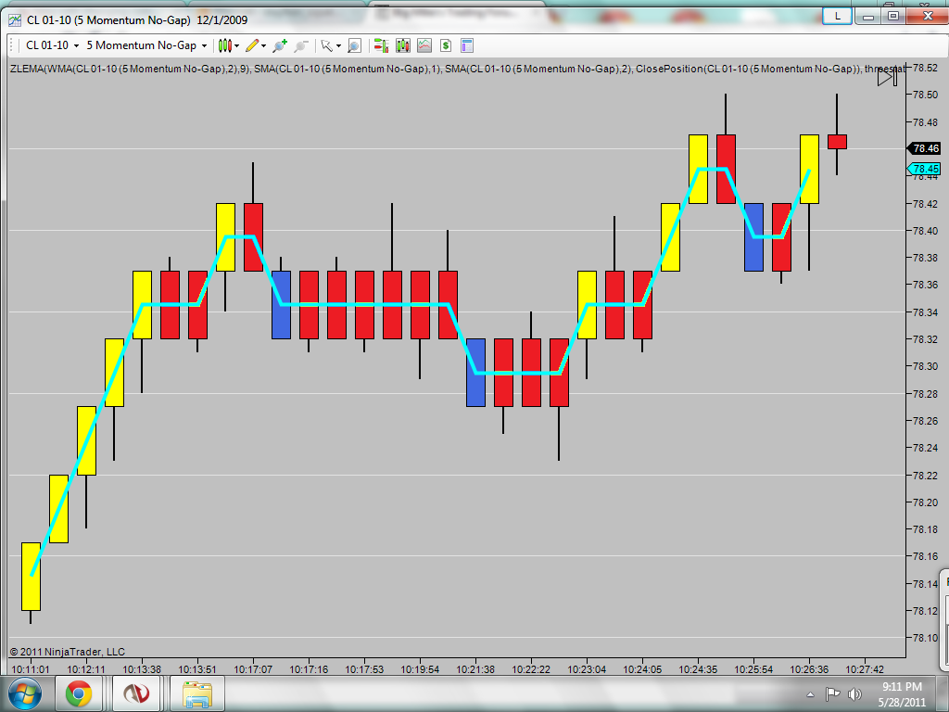Open the 5 Momentum No-Gap interval dropdown

pyautogui.click(x=146, y=45)
